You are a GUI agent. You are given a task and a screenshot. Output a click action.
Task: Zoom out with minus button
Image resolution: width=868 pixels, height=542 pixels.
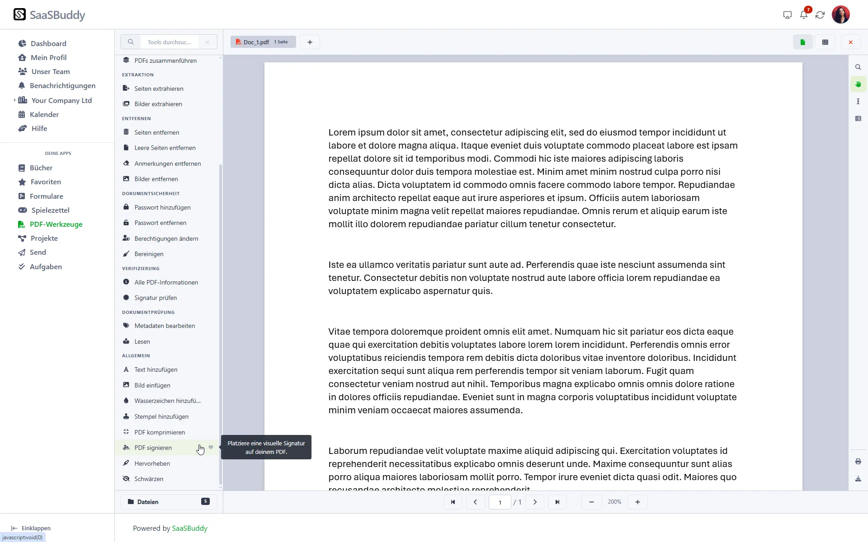591,502
